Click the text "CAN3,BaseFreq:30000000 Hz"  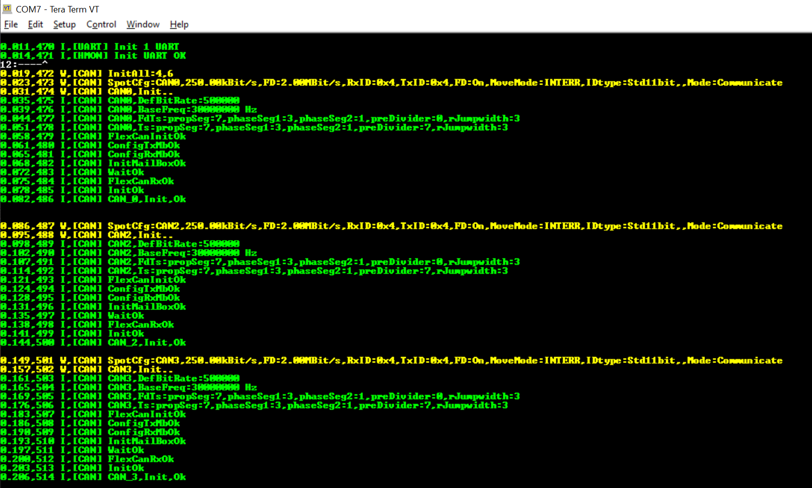click(182, 387)
